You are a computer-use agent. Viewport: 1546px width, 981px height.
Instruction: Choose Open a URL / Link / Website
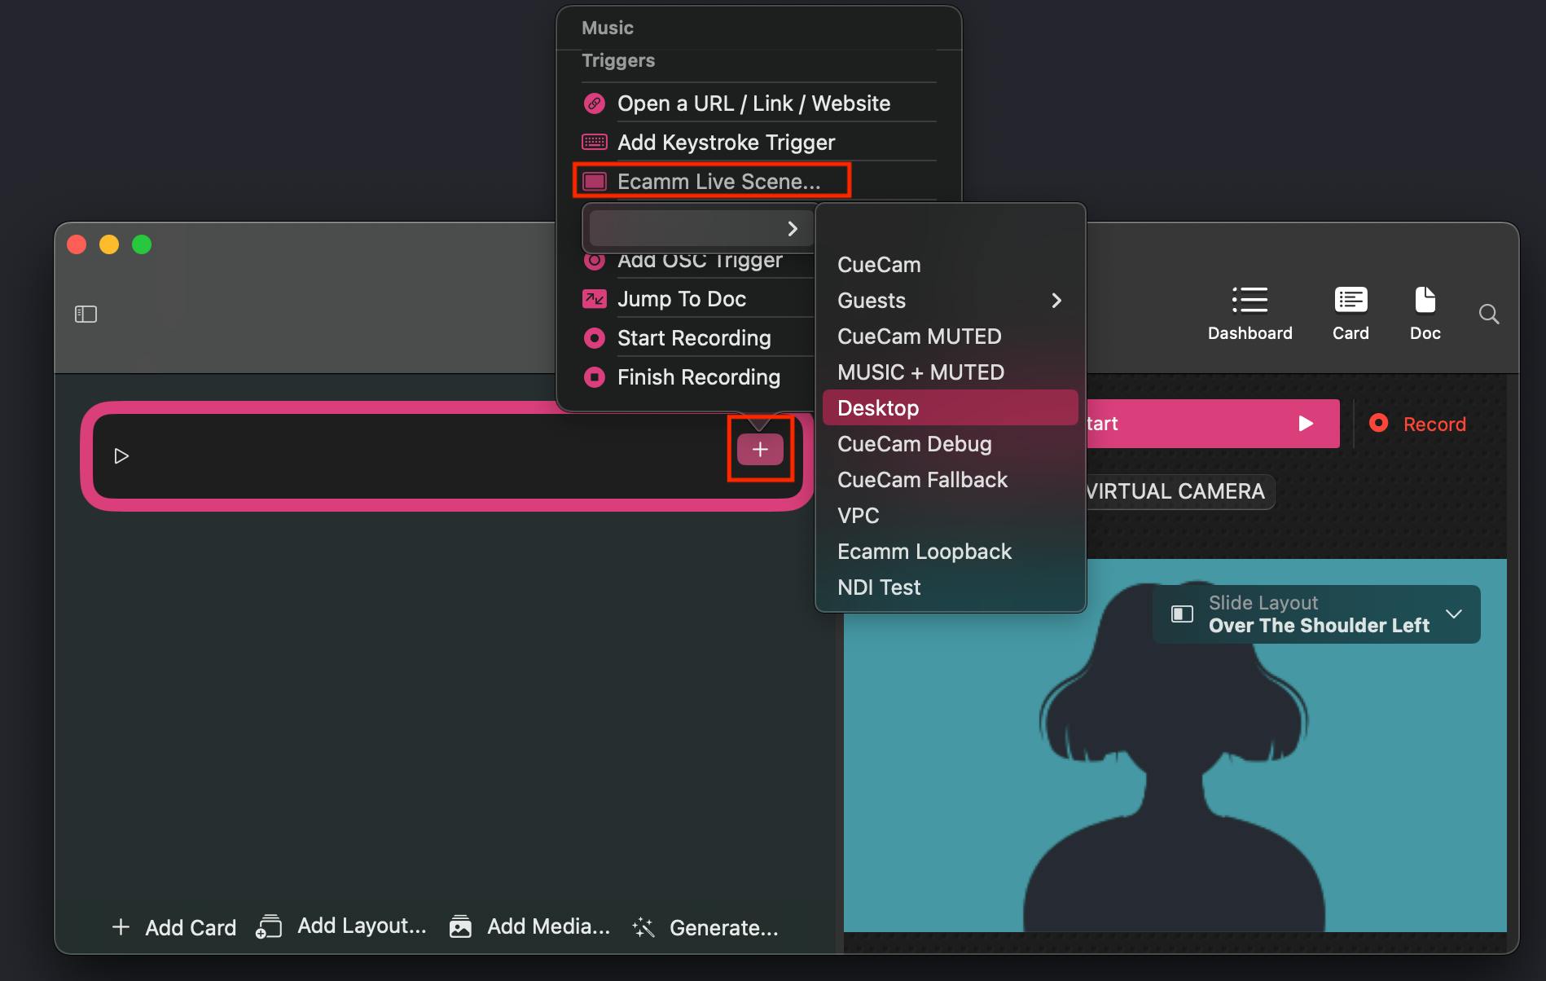(x=753, y=103)
